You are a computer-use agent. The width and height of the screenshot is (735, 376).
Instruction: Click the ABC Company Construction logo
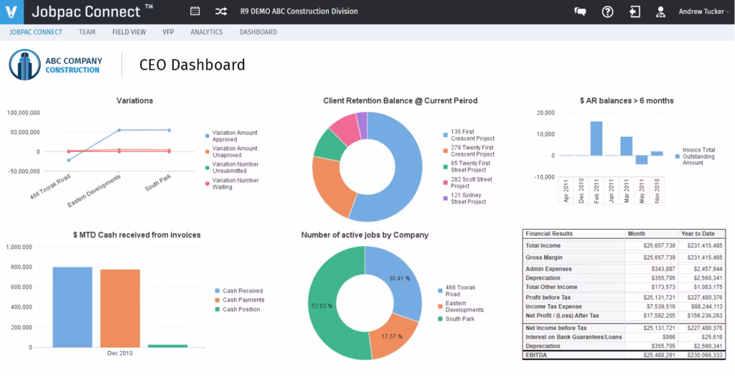pos(56,65)
